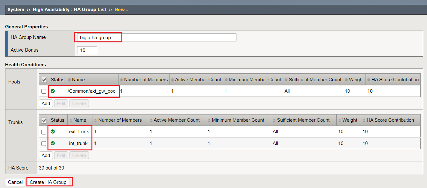Screen dimensions: 427x188
Task: Click sort arrows beside Trunks HA Score Contribution
Action: point(364,120)
